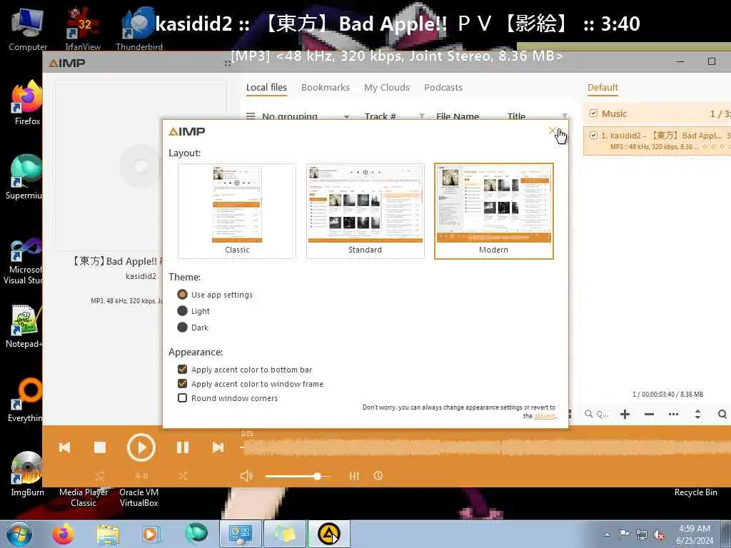Image resolution: width=731 pixels, height=548 pixels.
Task: Open the Recycle Bin
Action: 695,492
